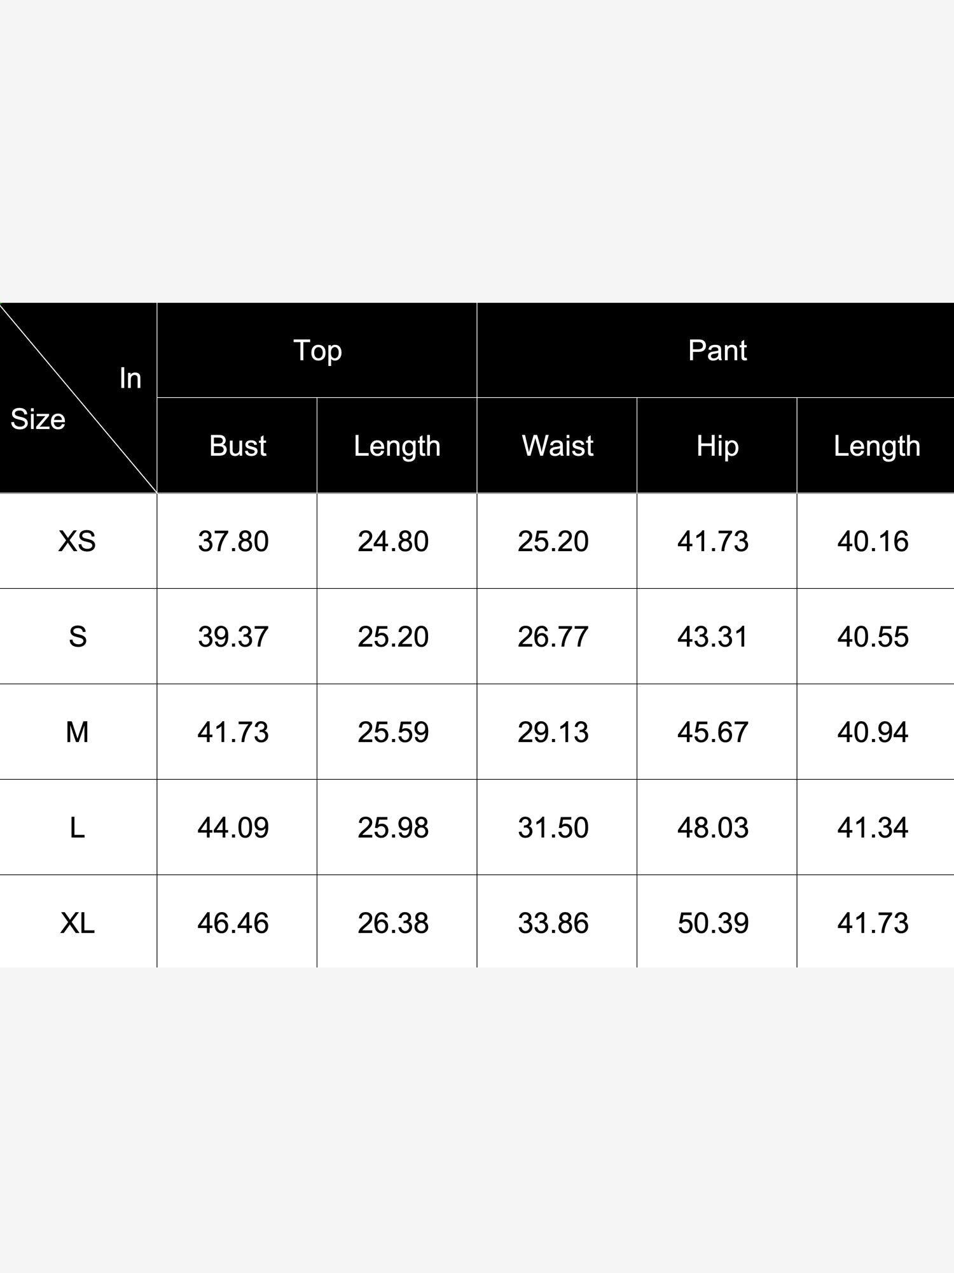Select the Bust column header
This screenshot has width=954, height=1273.
(237, 446)
